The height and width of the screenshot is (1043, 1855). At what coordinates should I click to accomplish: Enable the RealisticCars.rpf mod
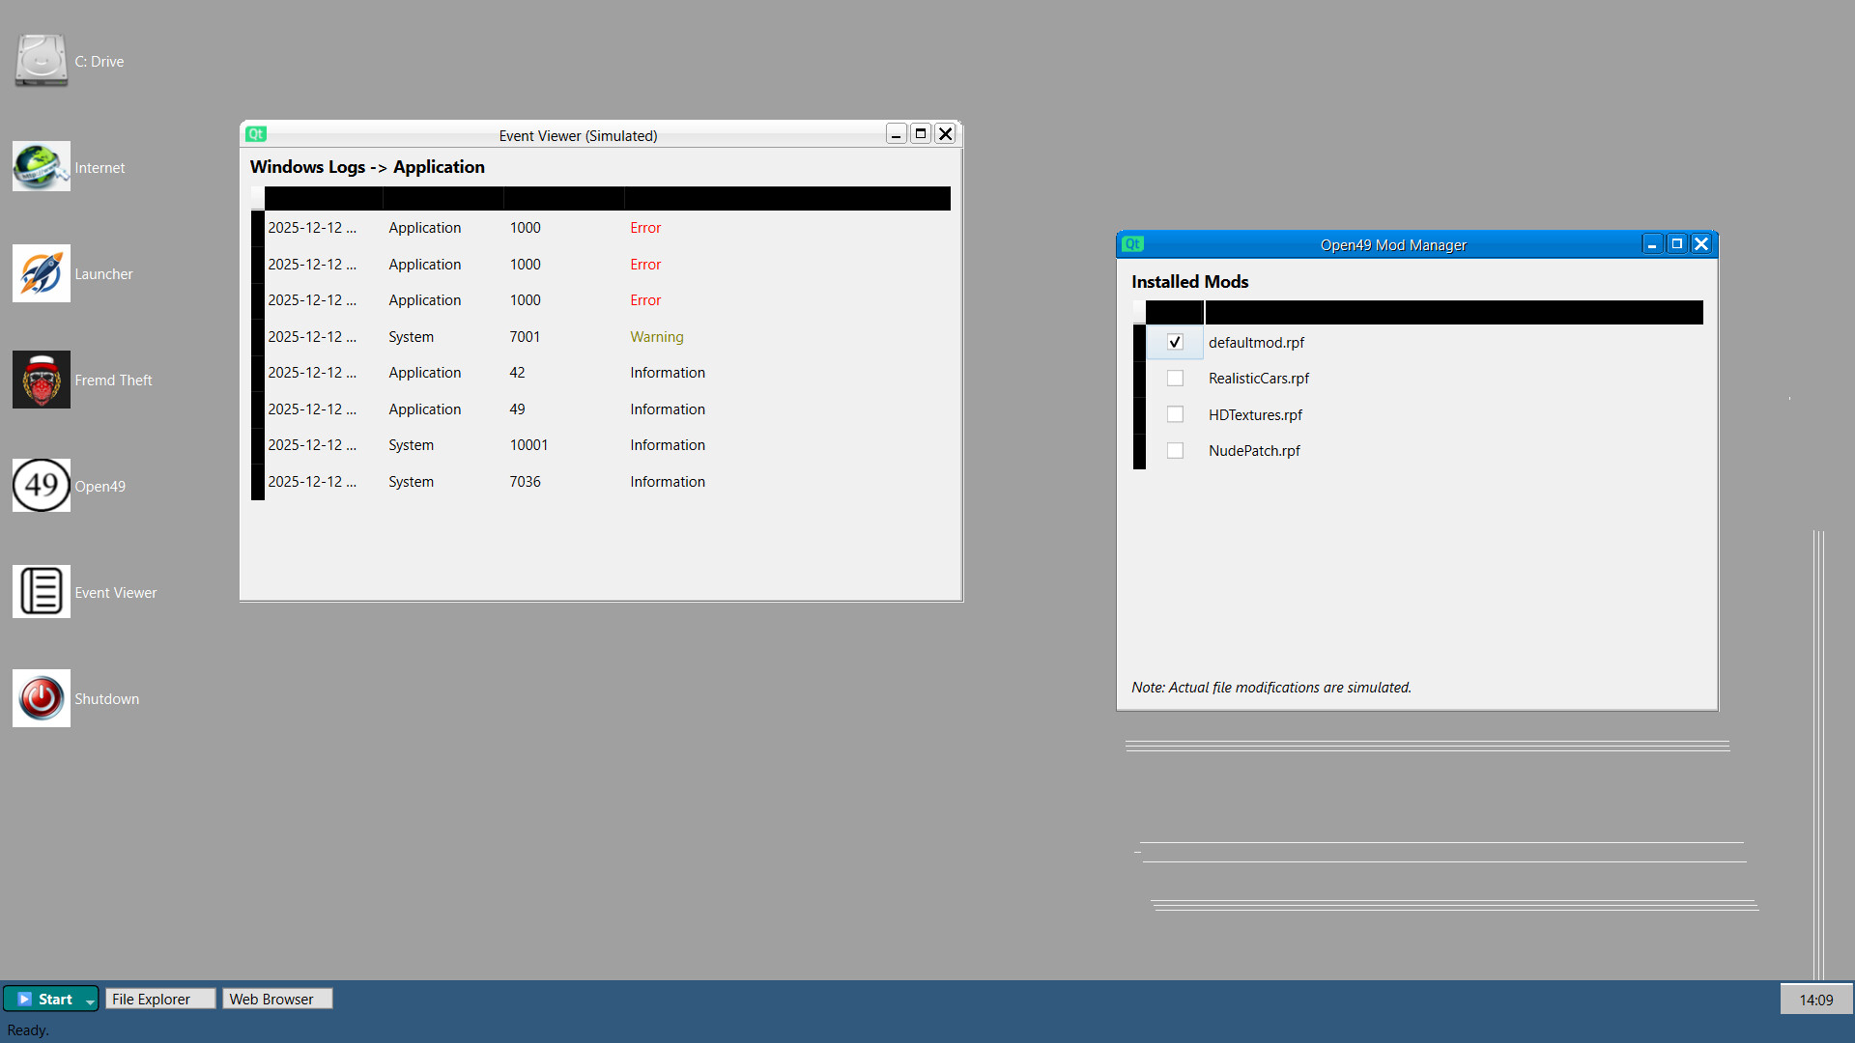pyautogui.click(x=1175, y=378)
